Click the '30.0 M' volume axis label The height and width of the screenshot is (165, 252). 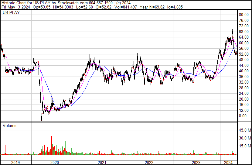click(x=245, y=138)
